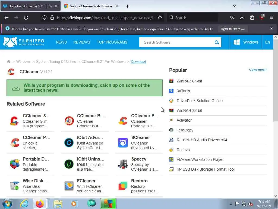Image resolution: width=278 pixels, height=209 pixels.
Task: Click the extension badge showing 19
Action: [x=262, y=17]
